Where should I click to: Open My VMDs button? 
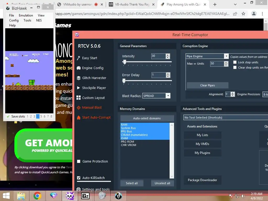[x=203, y=144]
